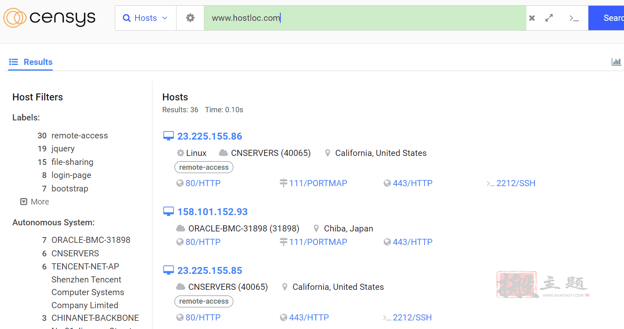Open the Hosts search type dropdown

pos(145,18)
